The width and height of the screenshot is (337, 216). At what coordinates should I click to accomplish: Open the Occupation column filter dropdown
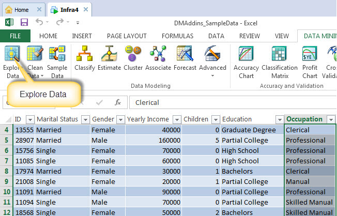click(x=331, y=119)
